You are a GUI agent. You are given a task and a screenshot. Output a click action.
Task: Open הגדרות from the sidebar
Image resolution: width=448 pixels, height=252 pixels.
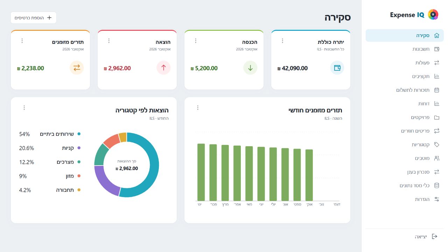[405, 199]
